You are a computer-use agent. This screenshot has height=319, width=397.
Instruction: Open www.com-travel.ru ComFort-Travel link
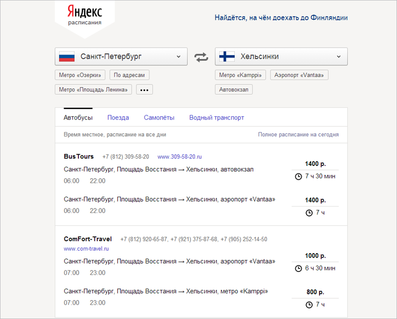(86, 249)
